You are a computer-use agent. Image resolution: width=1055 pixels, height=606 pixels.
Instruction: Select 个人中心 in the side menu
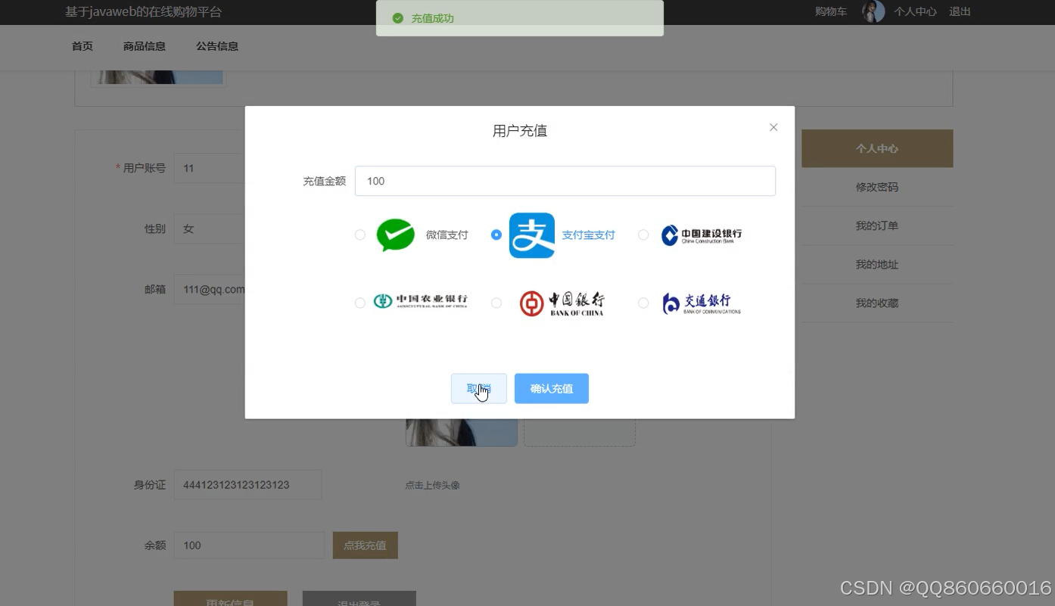click(877, 148)
